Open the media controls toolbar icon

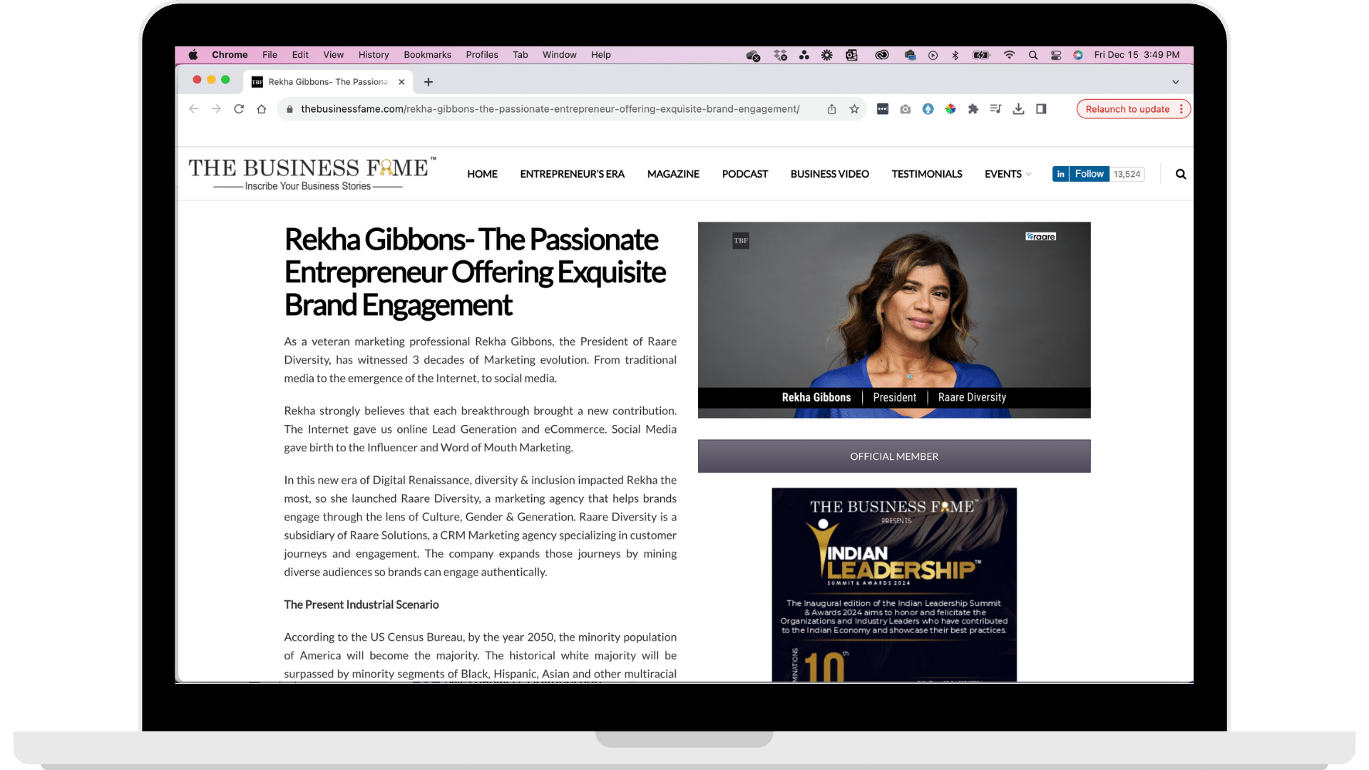[995, 109]
